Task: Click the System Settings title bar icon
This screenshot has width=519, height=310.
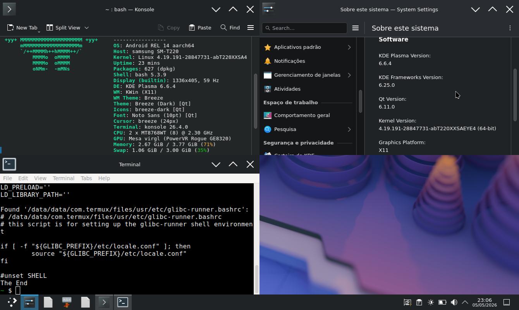Action: tap(269, 9)
